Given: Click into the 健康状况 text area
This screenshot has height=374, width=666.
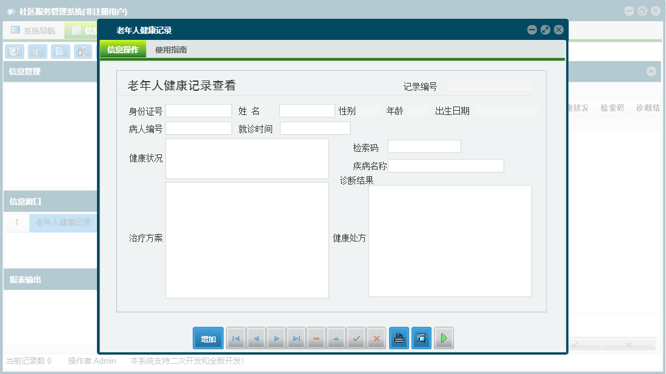Looking at the screenshot, I should pos(247,159).
